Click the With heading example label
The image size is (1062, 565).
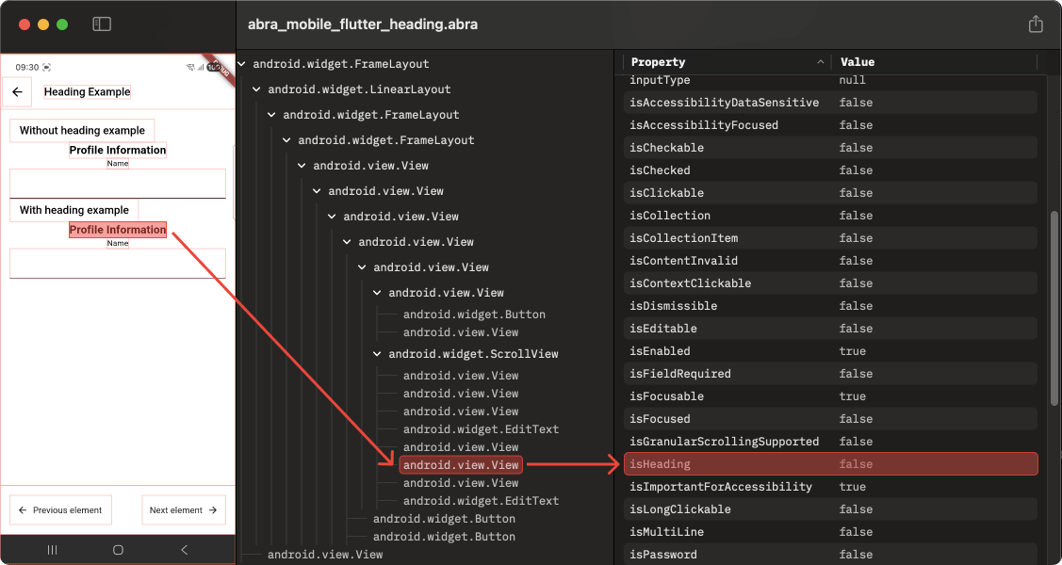click(x=73, y=210)
